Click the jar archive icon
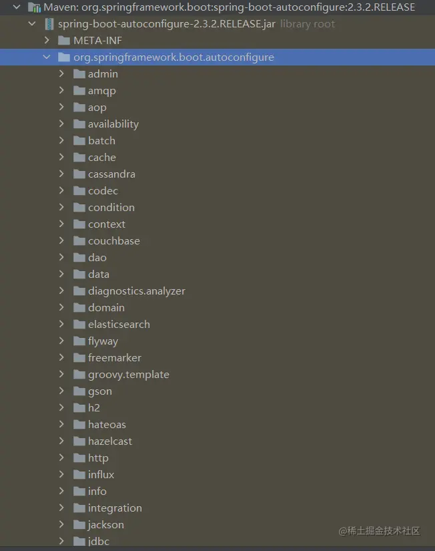Image resolution: width=435 pixels, height=551 pixels. [49, 24]
